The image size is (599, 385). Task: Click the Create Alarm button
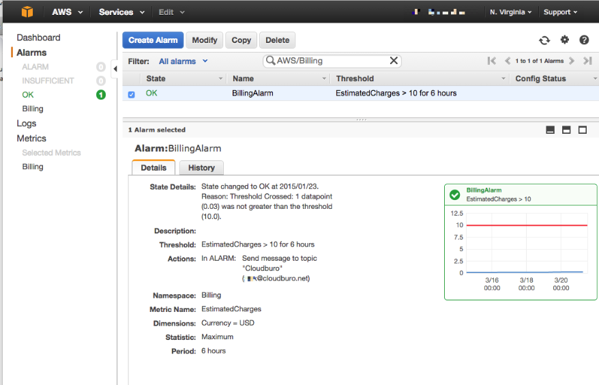click(153, 40)
